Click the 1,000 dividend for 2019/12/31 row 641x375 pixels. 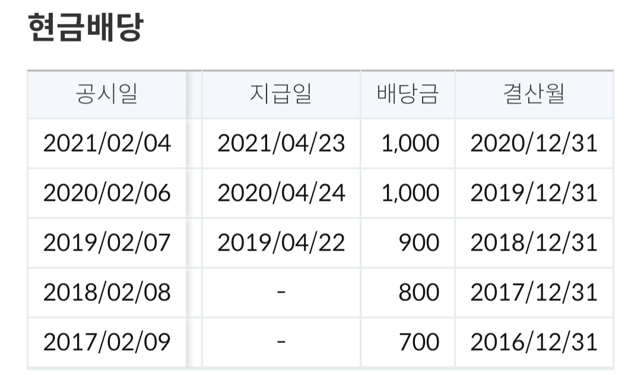(408, 193)
